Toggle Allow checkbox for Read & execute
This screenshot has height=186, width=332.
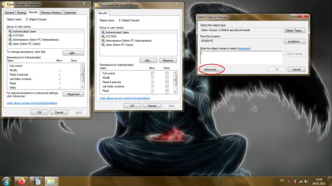(x=153, y=82)
